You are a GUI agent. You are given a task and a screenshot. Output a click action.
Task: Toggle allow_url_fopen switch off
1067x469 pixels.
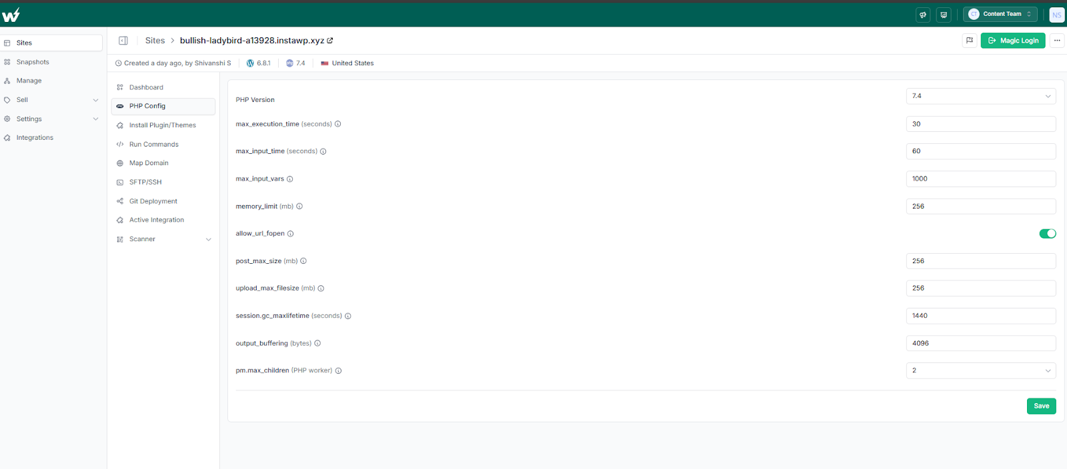(1048, 234)
